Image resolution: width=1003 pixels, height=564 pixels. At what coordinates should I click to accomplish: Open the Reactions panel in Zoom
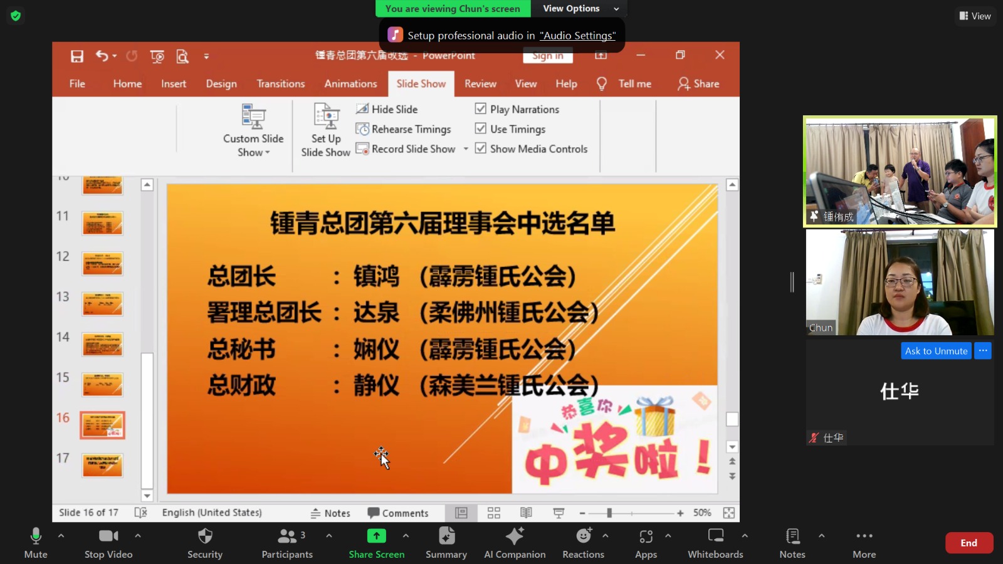point(583,543)
